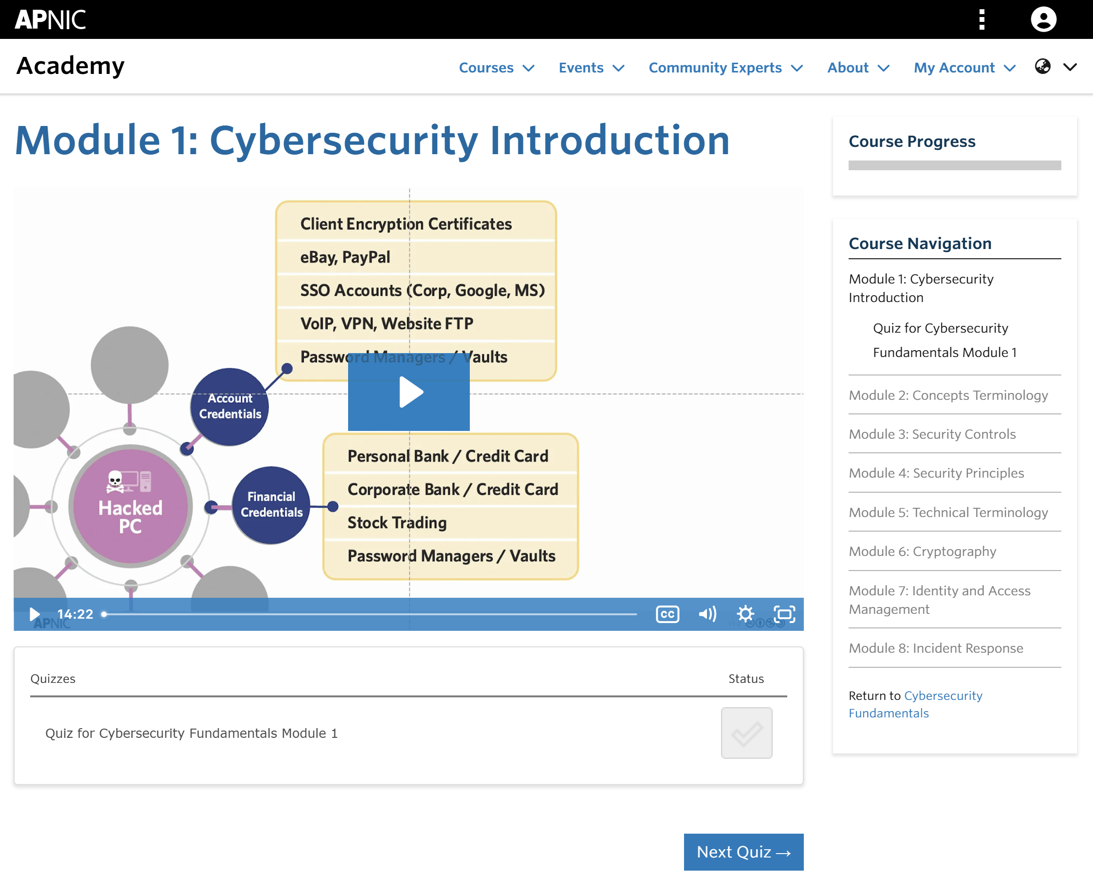Screen dimensions: 1093x875
Task: Click the user profile avatar icon
Action: click(1043, 20)
